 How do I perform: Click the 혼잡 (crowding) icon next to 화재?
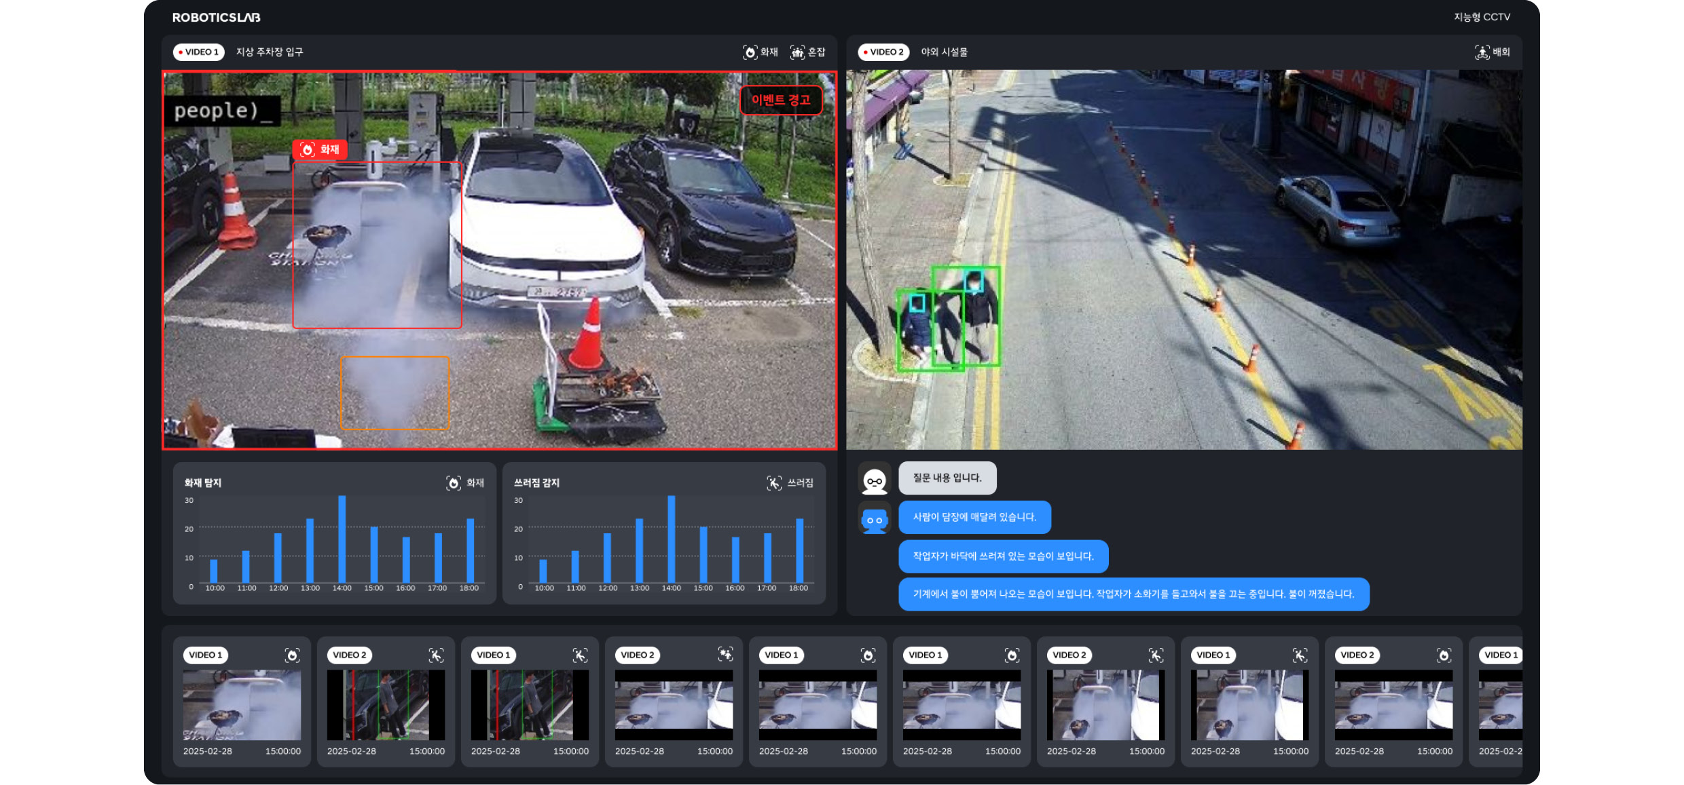point(799,52)
